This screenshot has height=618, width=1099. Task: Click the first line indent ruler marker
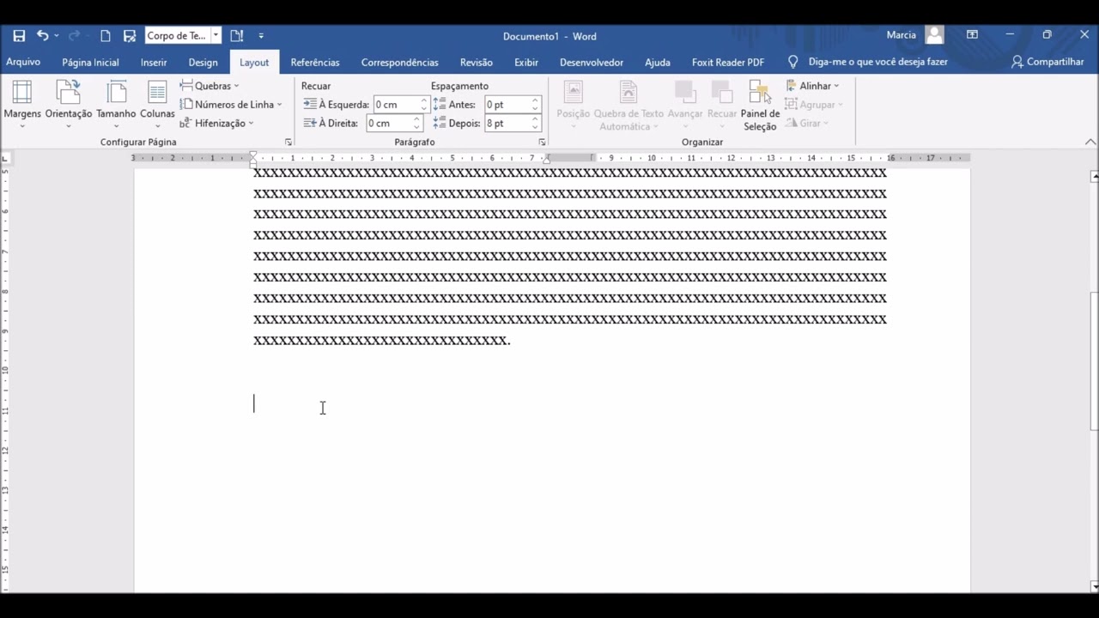click(253, 154)
